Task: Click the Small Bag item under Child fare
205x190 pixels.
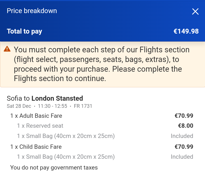Action: [x=66, y=157]
